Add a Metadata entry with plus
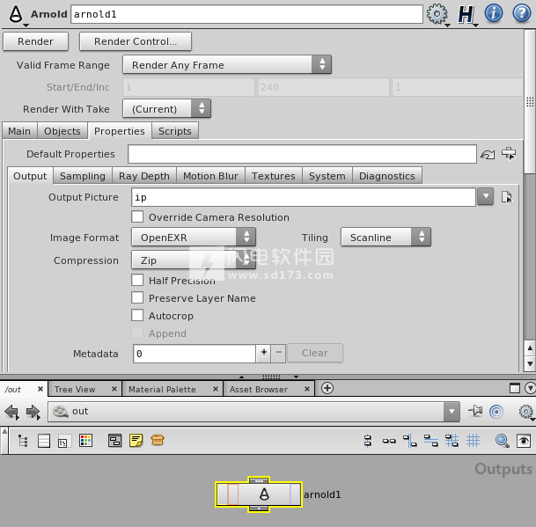Screen dimensions: 536x527 pyautogui.click(x=263, y=353)
